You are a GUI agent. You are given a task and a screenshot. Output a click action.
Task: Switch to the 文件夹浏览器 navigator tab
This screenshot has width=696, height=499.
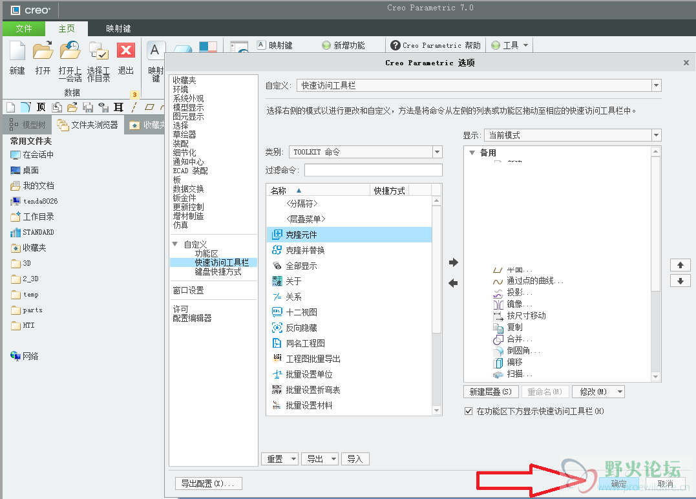87,125
